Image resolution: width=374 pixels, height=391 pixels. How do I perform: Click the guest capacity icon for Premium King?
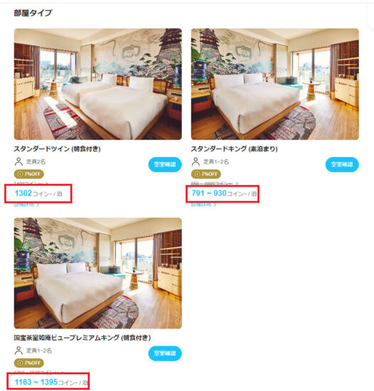pyautogui.click(x=18, y=350)
